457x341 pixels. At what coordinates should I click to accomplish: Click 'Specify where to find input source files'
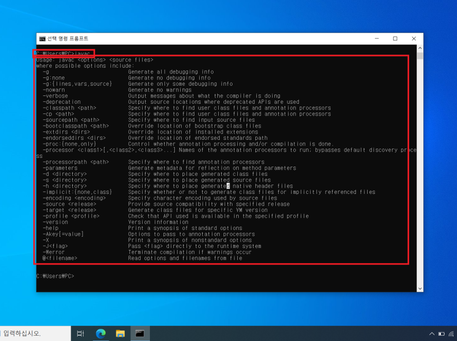191,120
